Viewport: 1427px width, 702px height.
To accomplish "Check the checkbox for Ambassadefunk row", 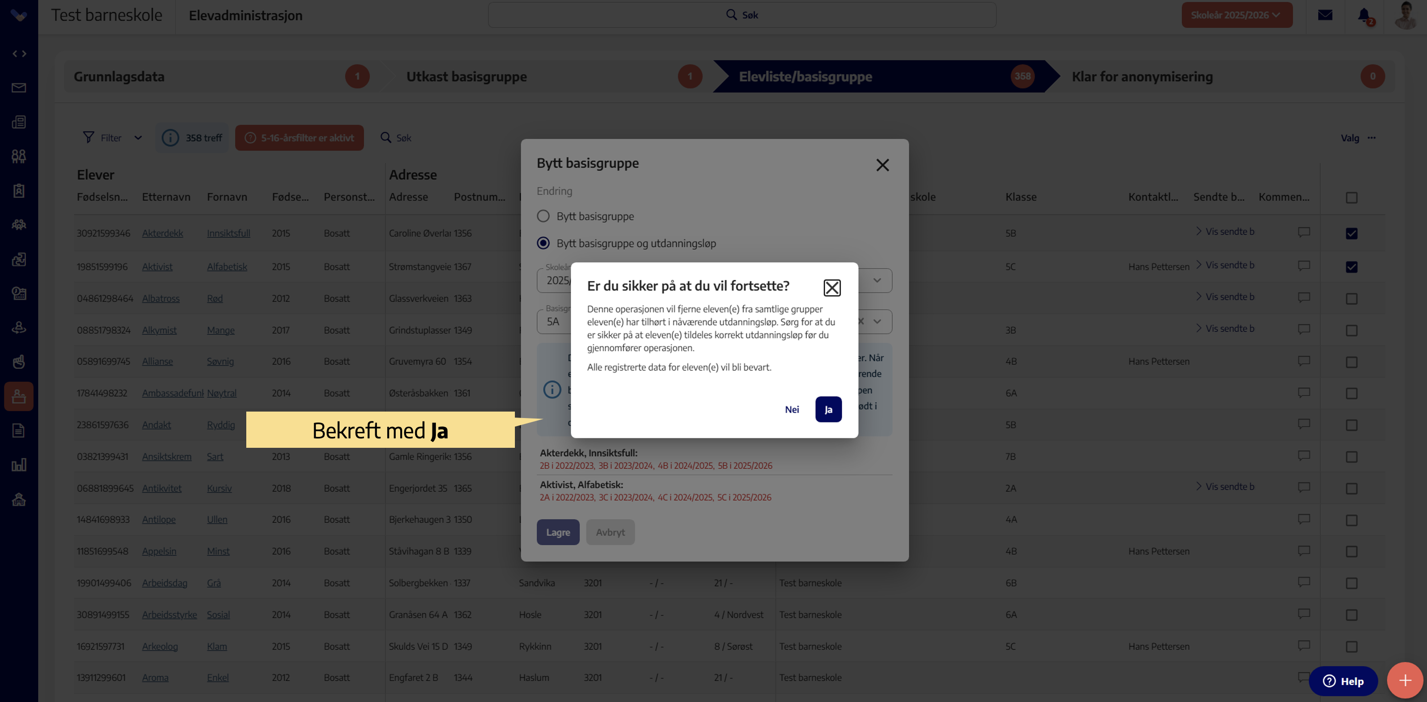I will click(x=1352, y=393).
